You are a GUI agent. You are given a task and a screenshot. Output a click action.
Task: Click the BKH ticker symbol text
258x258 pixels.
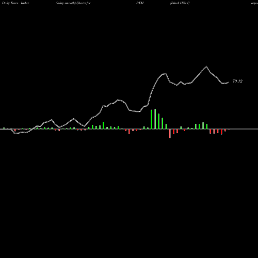pos(140,3)
